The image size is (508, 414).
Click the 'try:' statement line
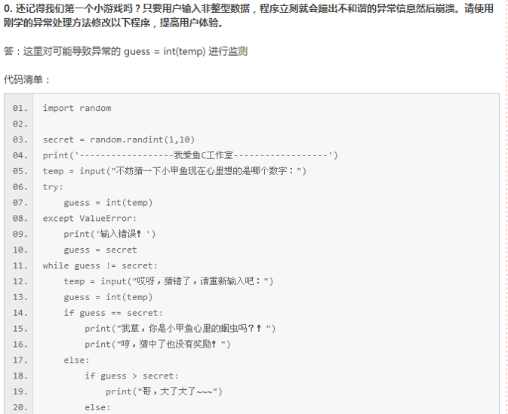(x=53, y=187)
